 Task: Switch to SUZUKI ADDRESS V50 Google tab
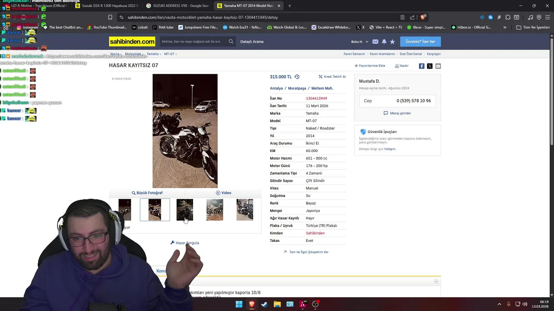(x=177, y=6)
